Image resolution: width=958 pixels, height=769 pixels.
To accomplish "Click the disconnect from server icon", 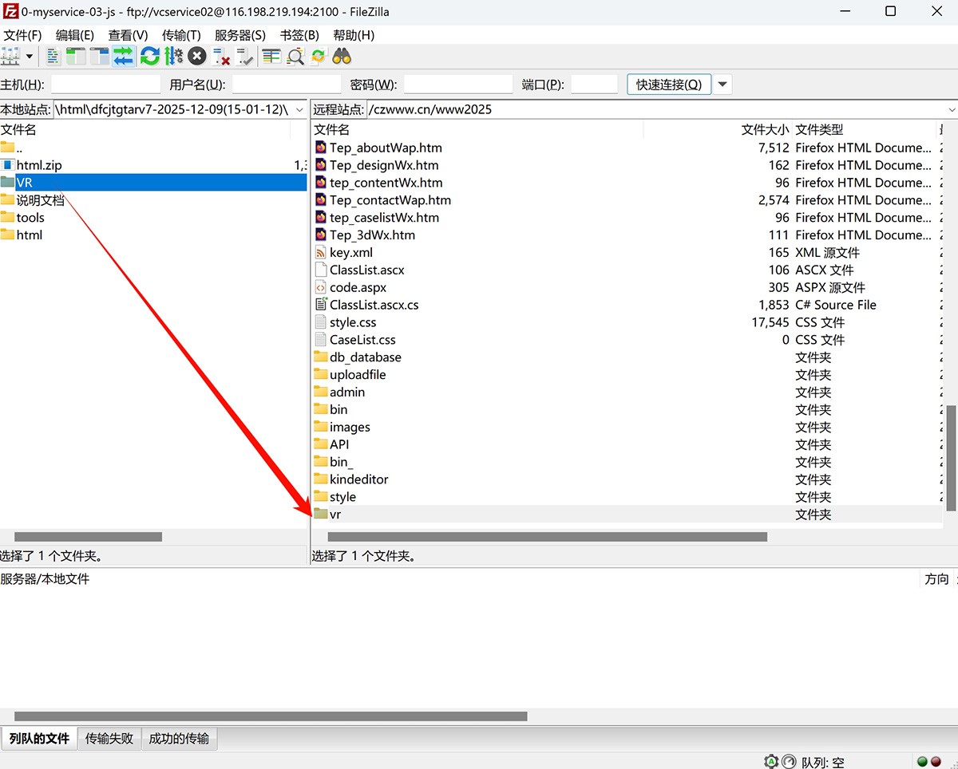I will point(221,57).
